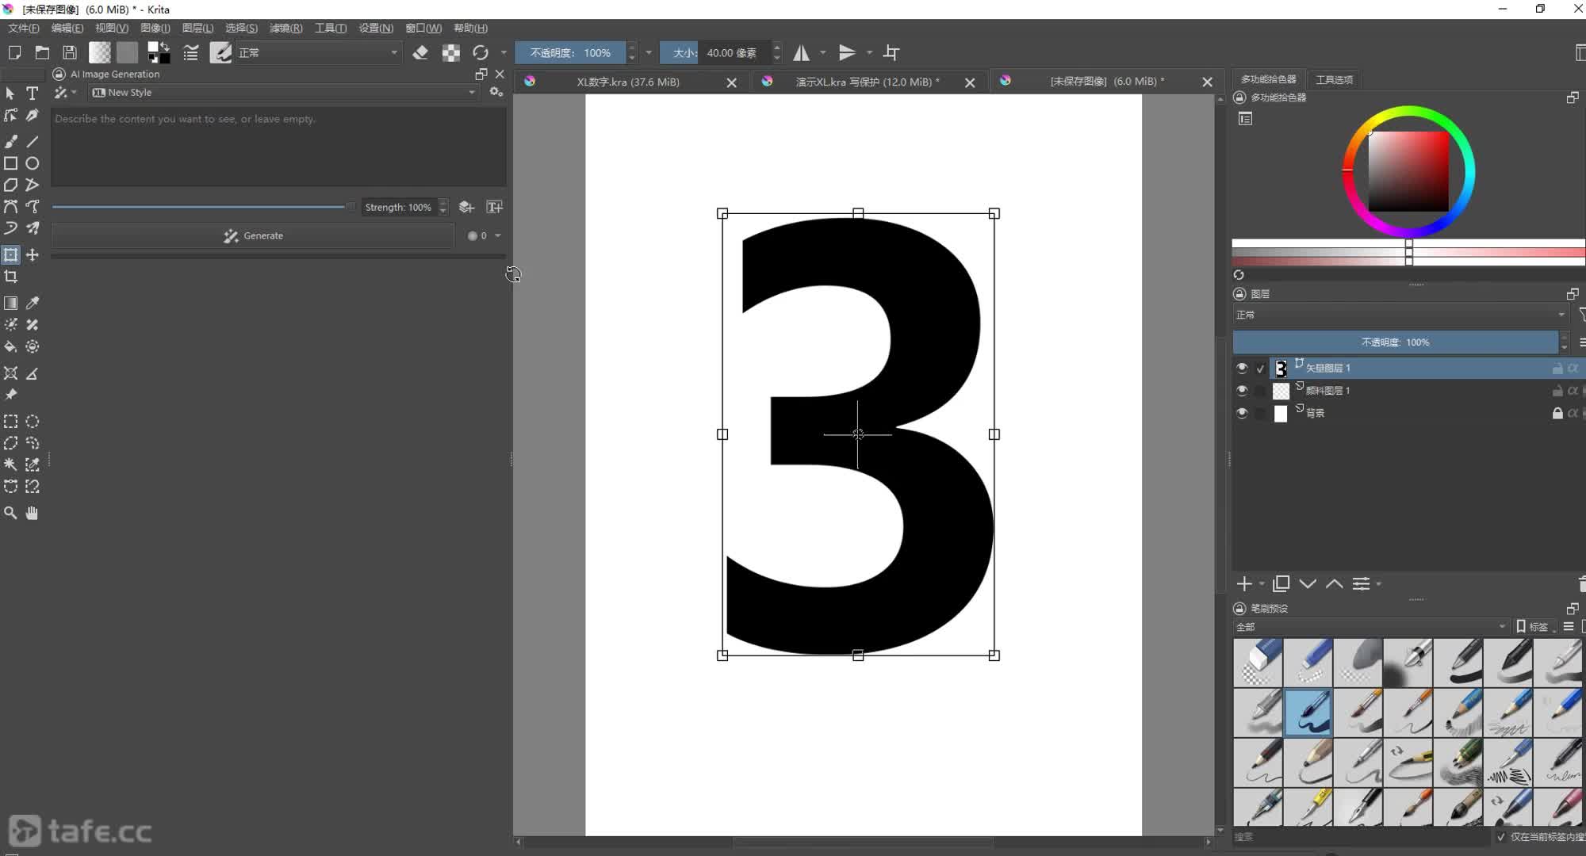
Task: Select the Elliptical Selection tool
Action: (x=33, y=422)
